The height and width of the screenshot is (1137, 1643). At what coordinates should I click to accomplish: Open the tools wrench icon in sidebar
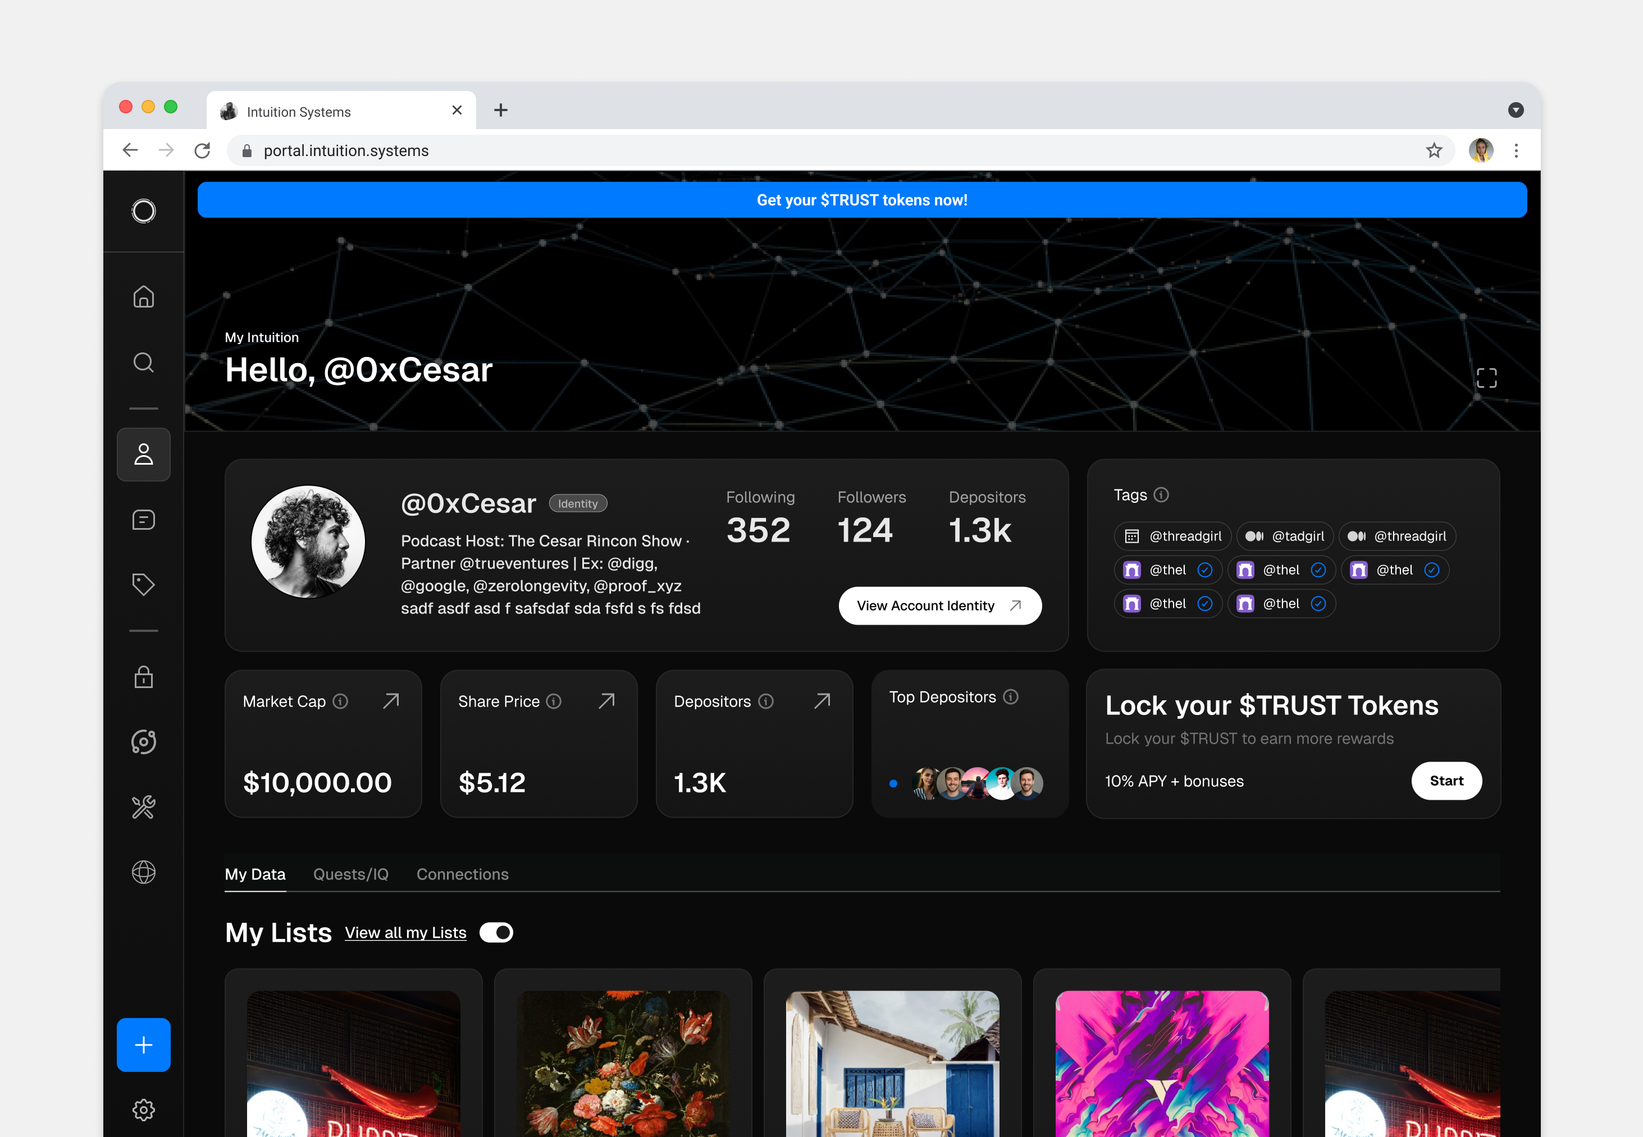[143, 807]
